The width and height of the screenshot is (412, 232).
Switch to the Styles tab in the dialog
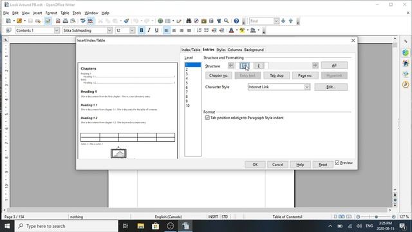click(x=221, y=50)
